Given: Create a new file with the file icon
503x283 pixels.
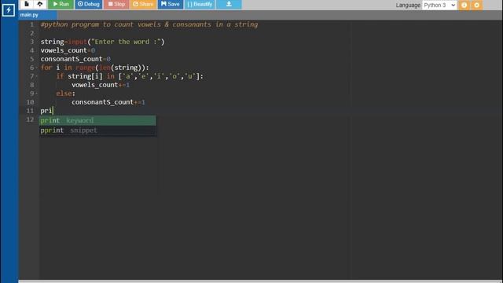Looking at the screenshot, I should [27, 4].
